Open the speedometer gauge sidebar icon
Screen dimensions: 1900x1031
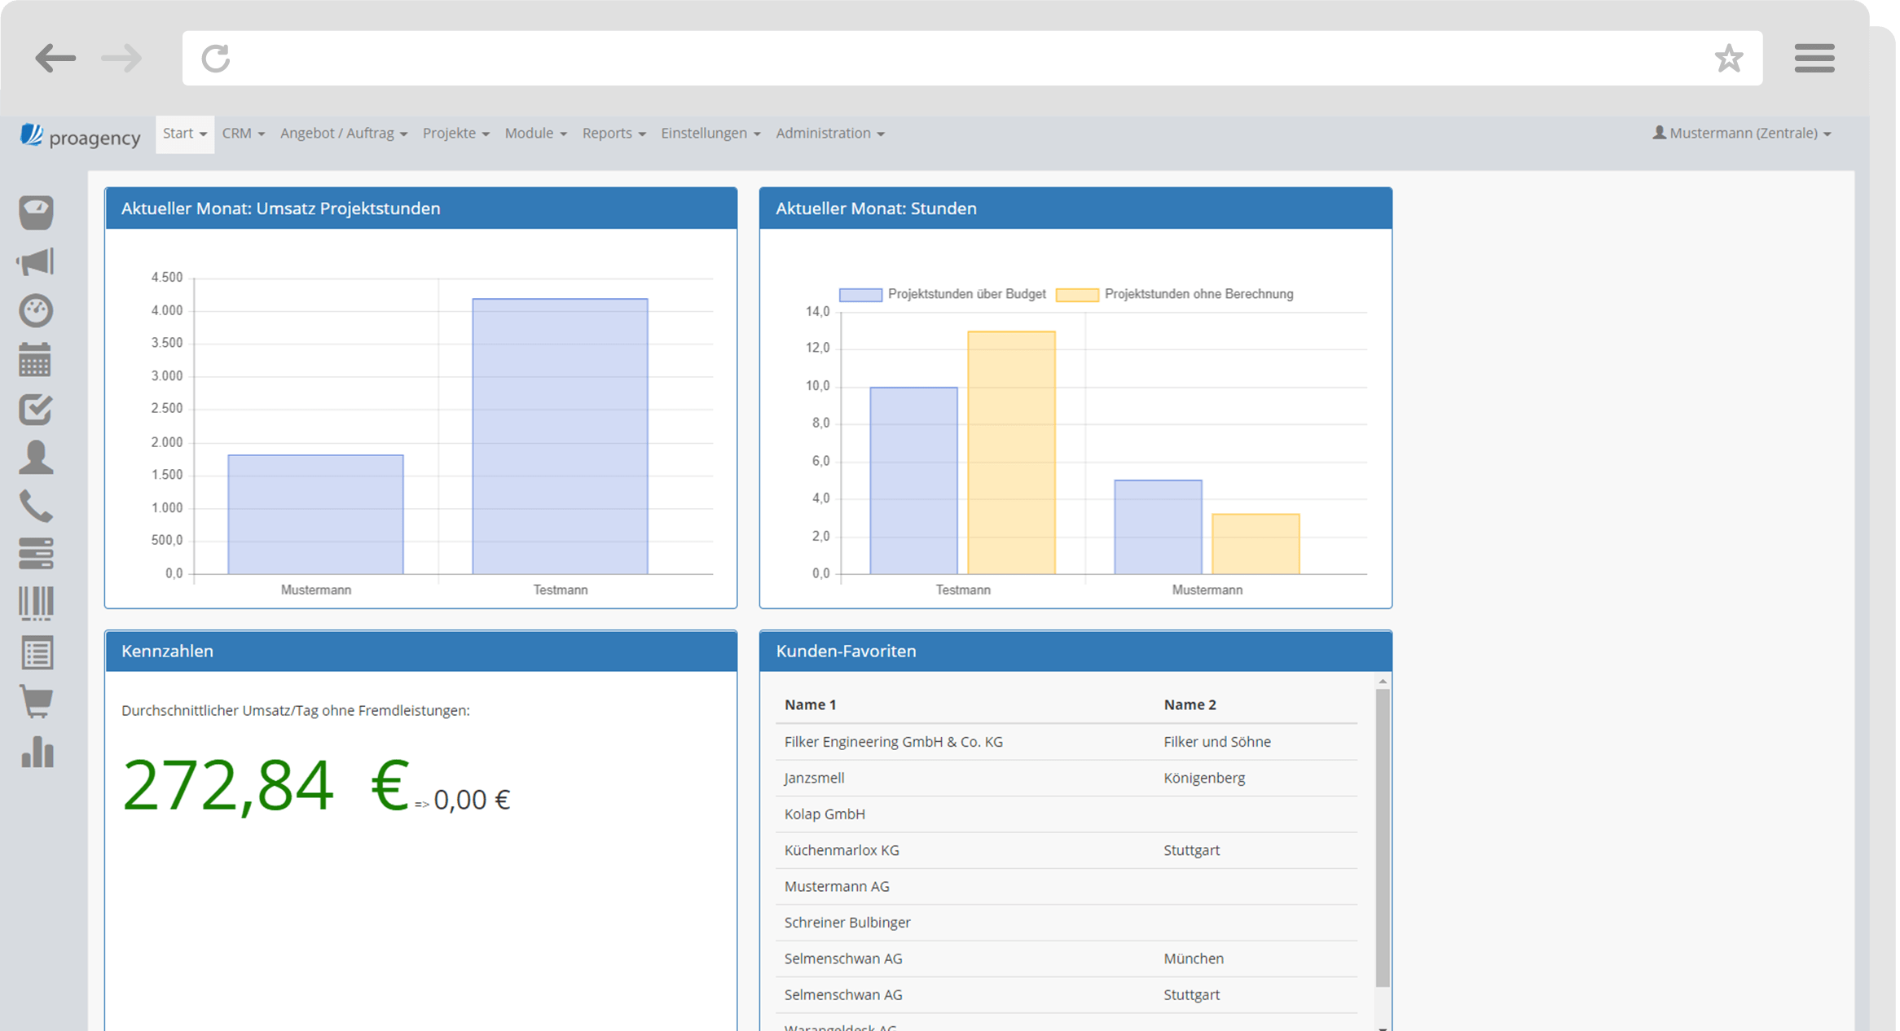[x=36, y=310]
